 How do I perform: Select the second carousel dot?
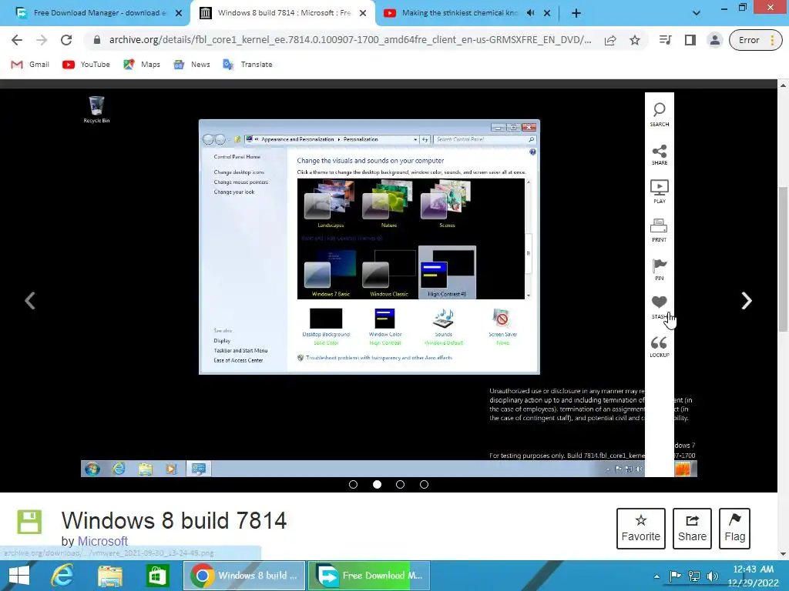point(377,485)
